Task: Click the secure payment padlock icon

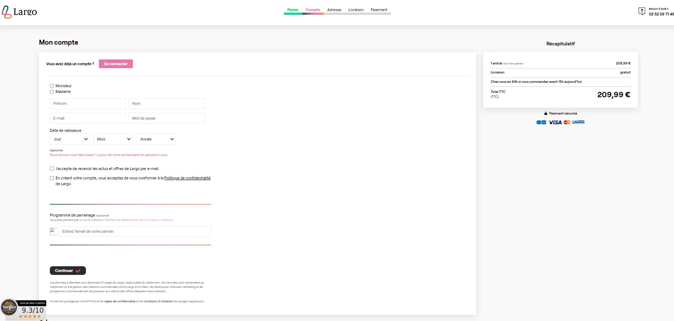Action: (x=546, y=113)
